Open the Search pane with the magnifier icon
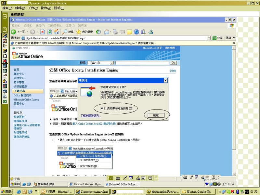 64,32
